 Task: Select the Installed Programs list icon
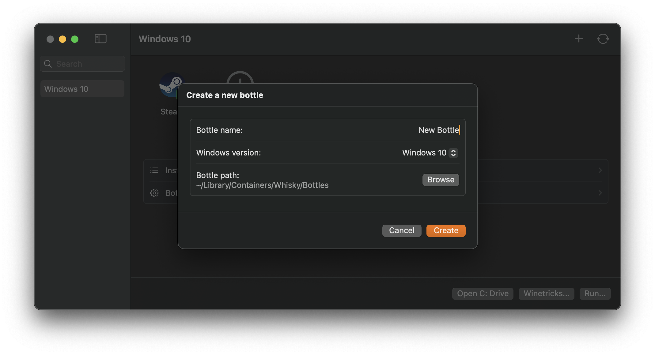click(154, 170)
